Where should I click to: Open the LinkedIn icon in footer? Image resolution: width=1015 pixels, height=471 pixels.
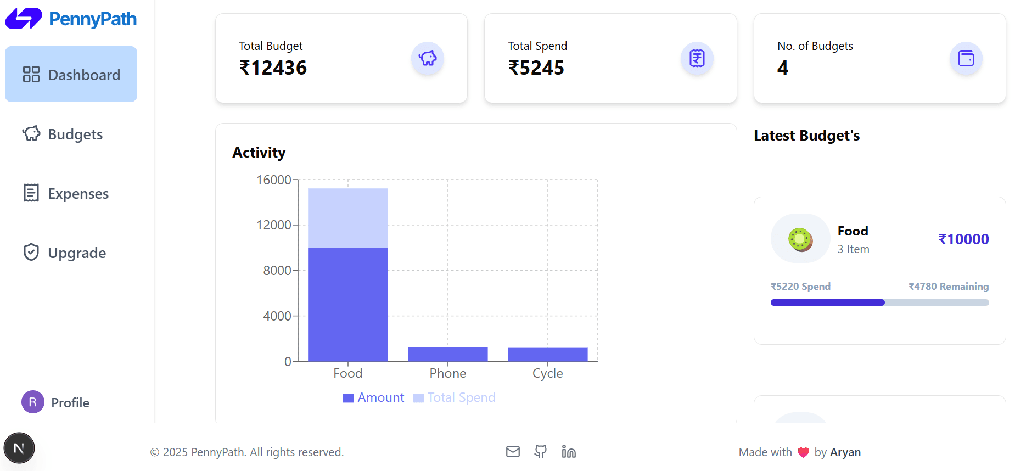[569, 452]
